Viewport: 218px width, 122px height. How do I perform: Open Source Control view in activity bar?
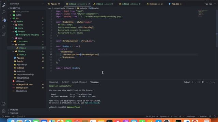[x=4, y=19]
